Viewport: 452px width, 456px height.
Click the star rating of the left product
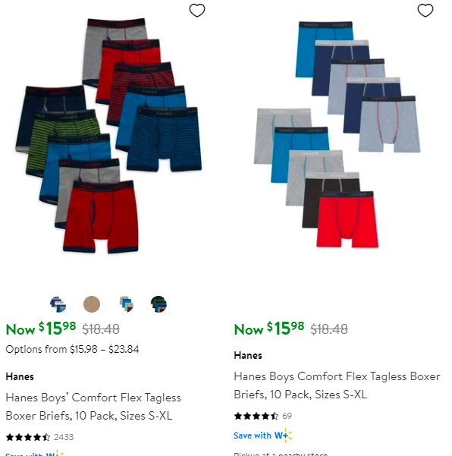click(x=28, y=437)
